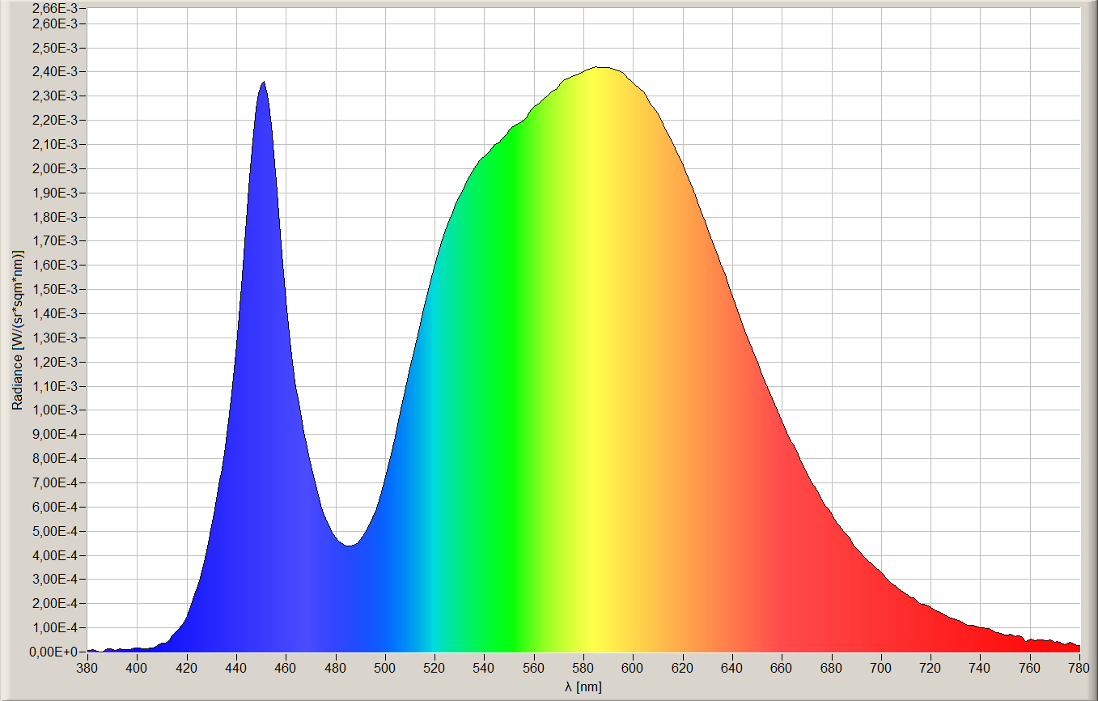Click the Radiance y-axis title
1098x701 pixels.
click(17, 329)
